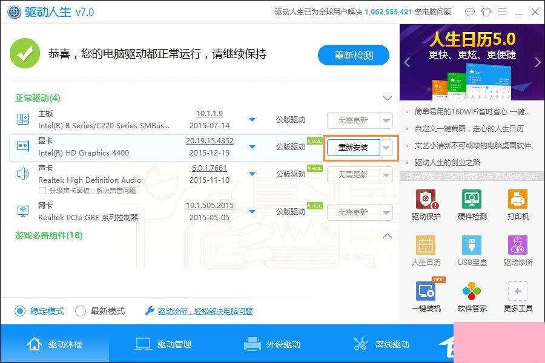
Task: Click the feedback chat bubble icon
Action: 469,12
